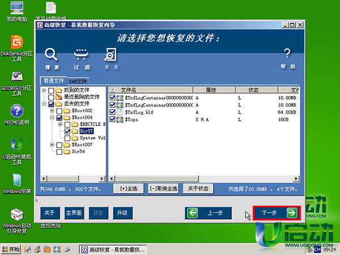This screenshot has height=255, width=340.
Task: Select the 普通文件 tab
Action: point(53,82)
